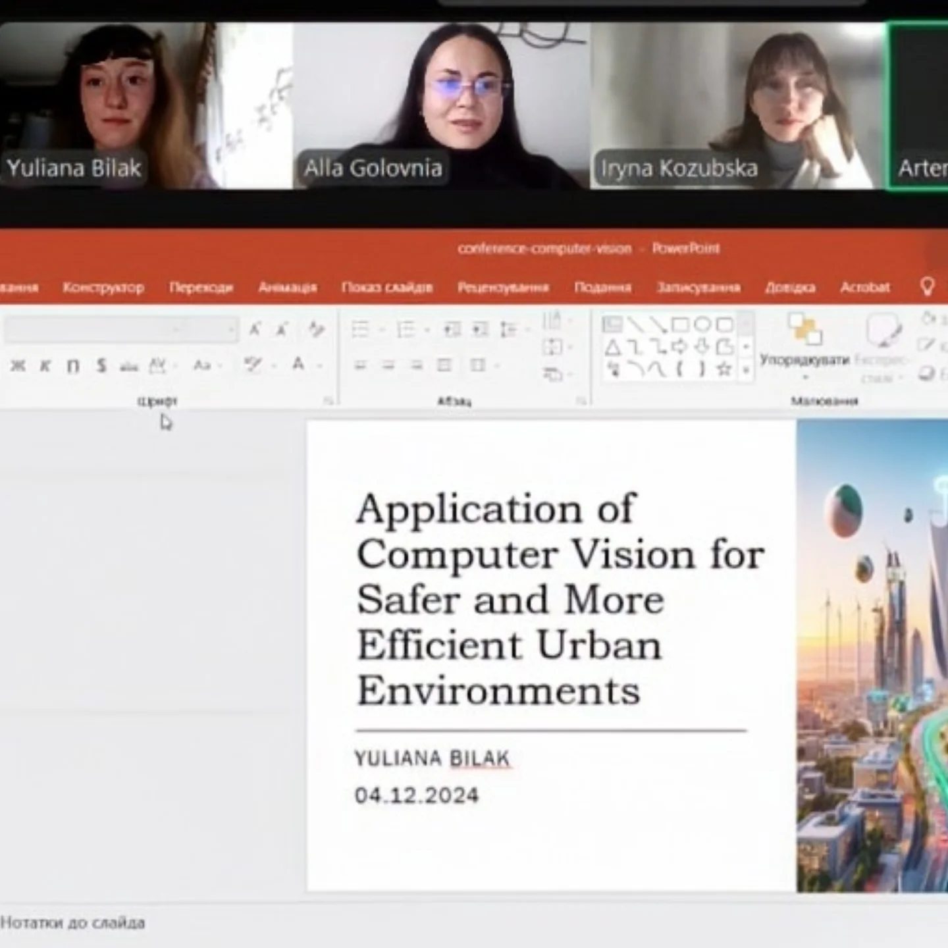
Task: Apply italic (К) formatting
Action: pyautogui.click(x=45, y=365)
